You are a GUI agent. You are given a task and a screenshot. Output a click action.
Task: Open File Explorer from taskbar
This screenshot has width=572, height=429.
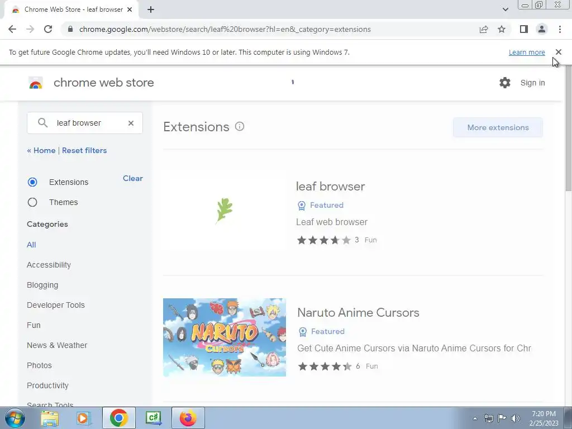click(50, 418)
